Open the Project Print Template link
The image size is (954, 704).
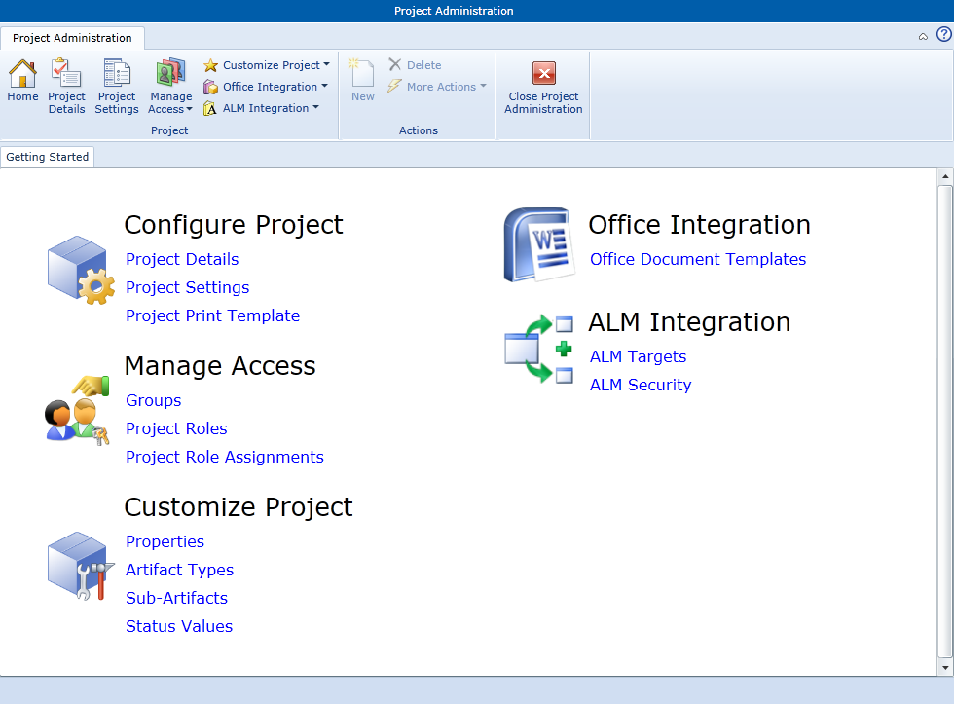212,315
